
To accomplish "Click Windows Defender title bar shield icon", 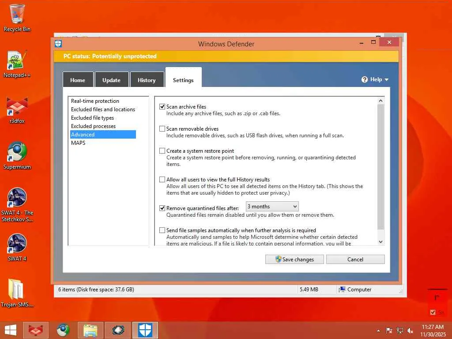I will coord(58,44).
